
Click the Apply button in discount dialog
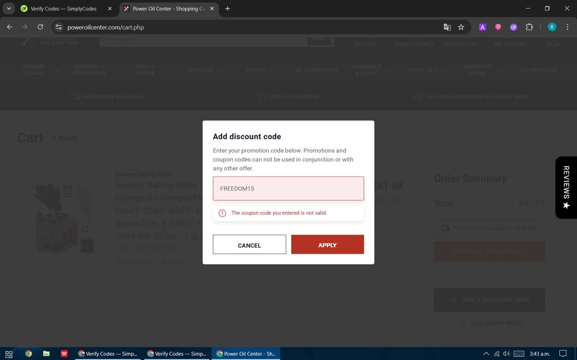pyautogui.click(x=327, y=245)
